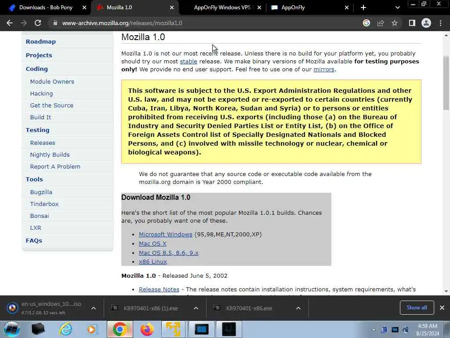Close the Mozilla 1.0 tab
The height and width of the screenshot is (338, 450).
click(172, 7)
